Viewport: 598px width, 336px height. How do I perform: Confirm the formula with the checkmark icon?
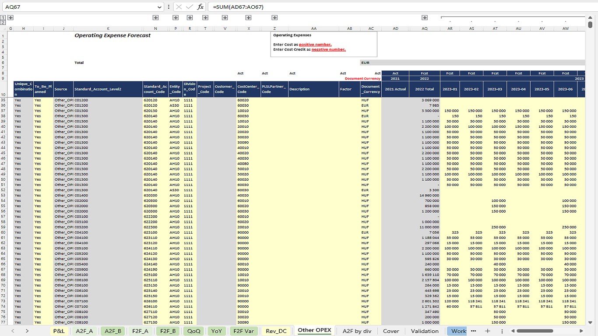tap(190, 7)
